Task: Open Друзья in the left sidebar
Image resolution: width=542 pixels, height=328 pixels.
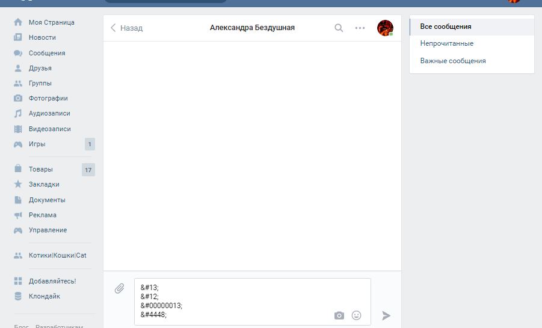Action: pyautogui.click(x=40, y=68)
